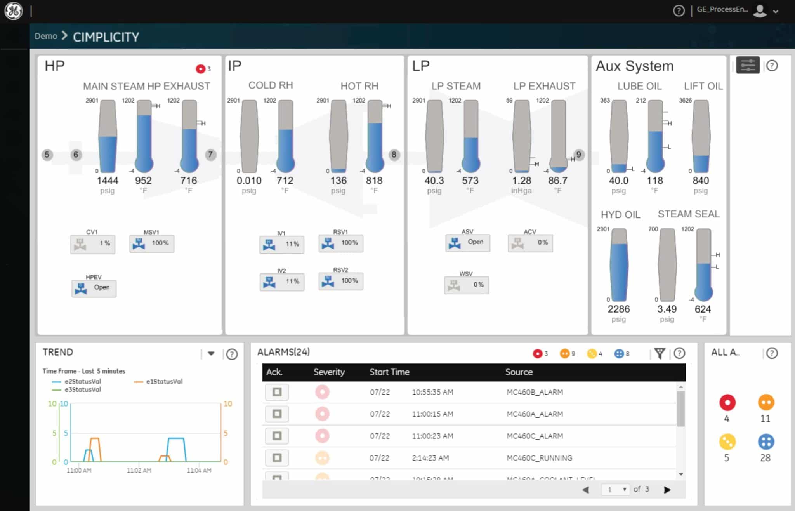Open the TREND panel help icon
Viewport: 795px width, 511px height.
pos(232,354)
